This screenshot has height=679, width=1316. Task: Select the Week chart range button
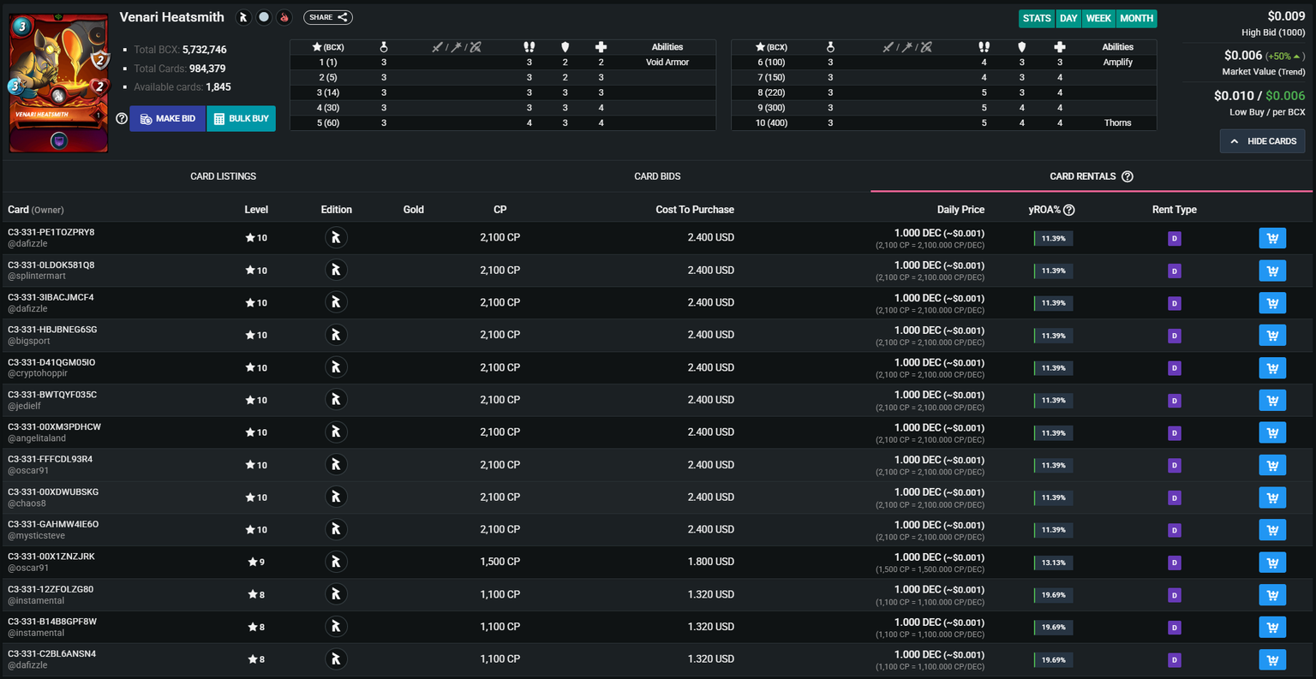[1098, 18]
